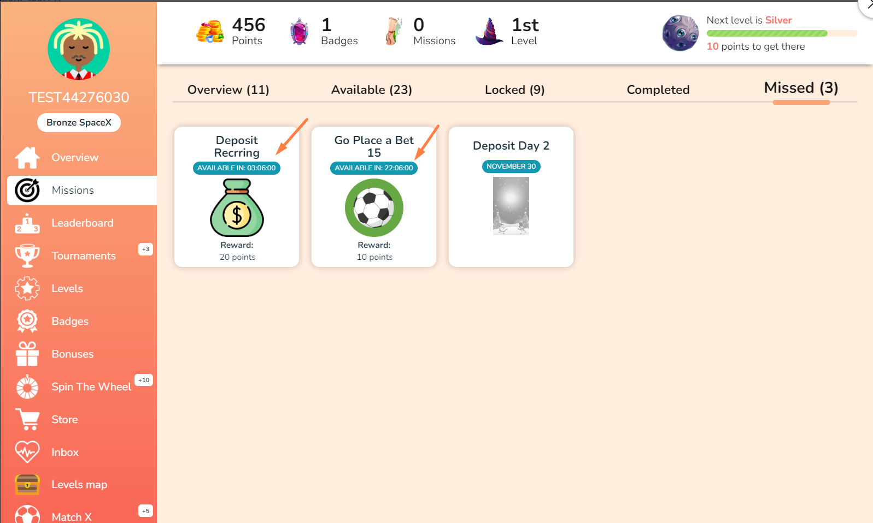This screenshot has height=523, width=873.
Task: Open the Match X sidebar link
Action: pyautogui.click(x=72, y=516)
